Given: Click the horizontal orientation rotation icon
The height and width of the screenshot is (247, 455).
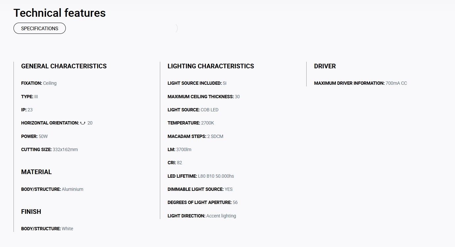Looking at the screenshot, I should tap(83, 123).
